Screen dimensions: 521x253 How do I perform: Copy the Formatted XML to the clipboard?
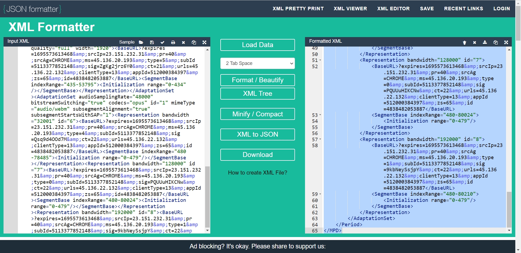495,42
